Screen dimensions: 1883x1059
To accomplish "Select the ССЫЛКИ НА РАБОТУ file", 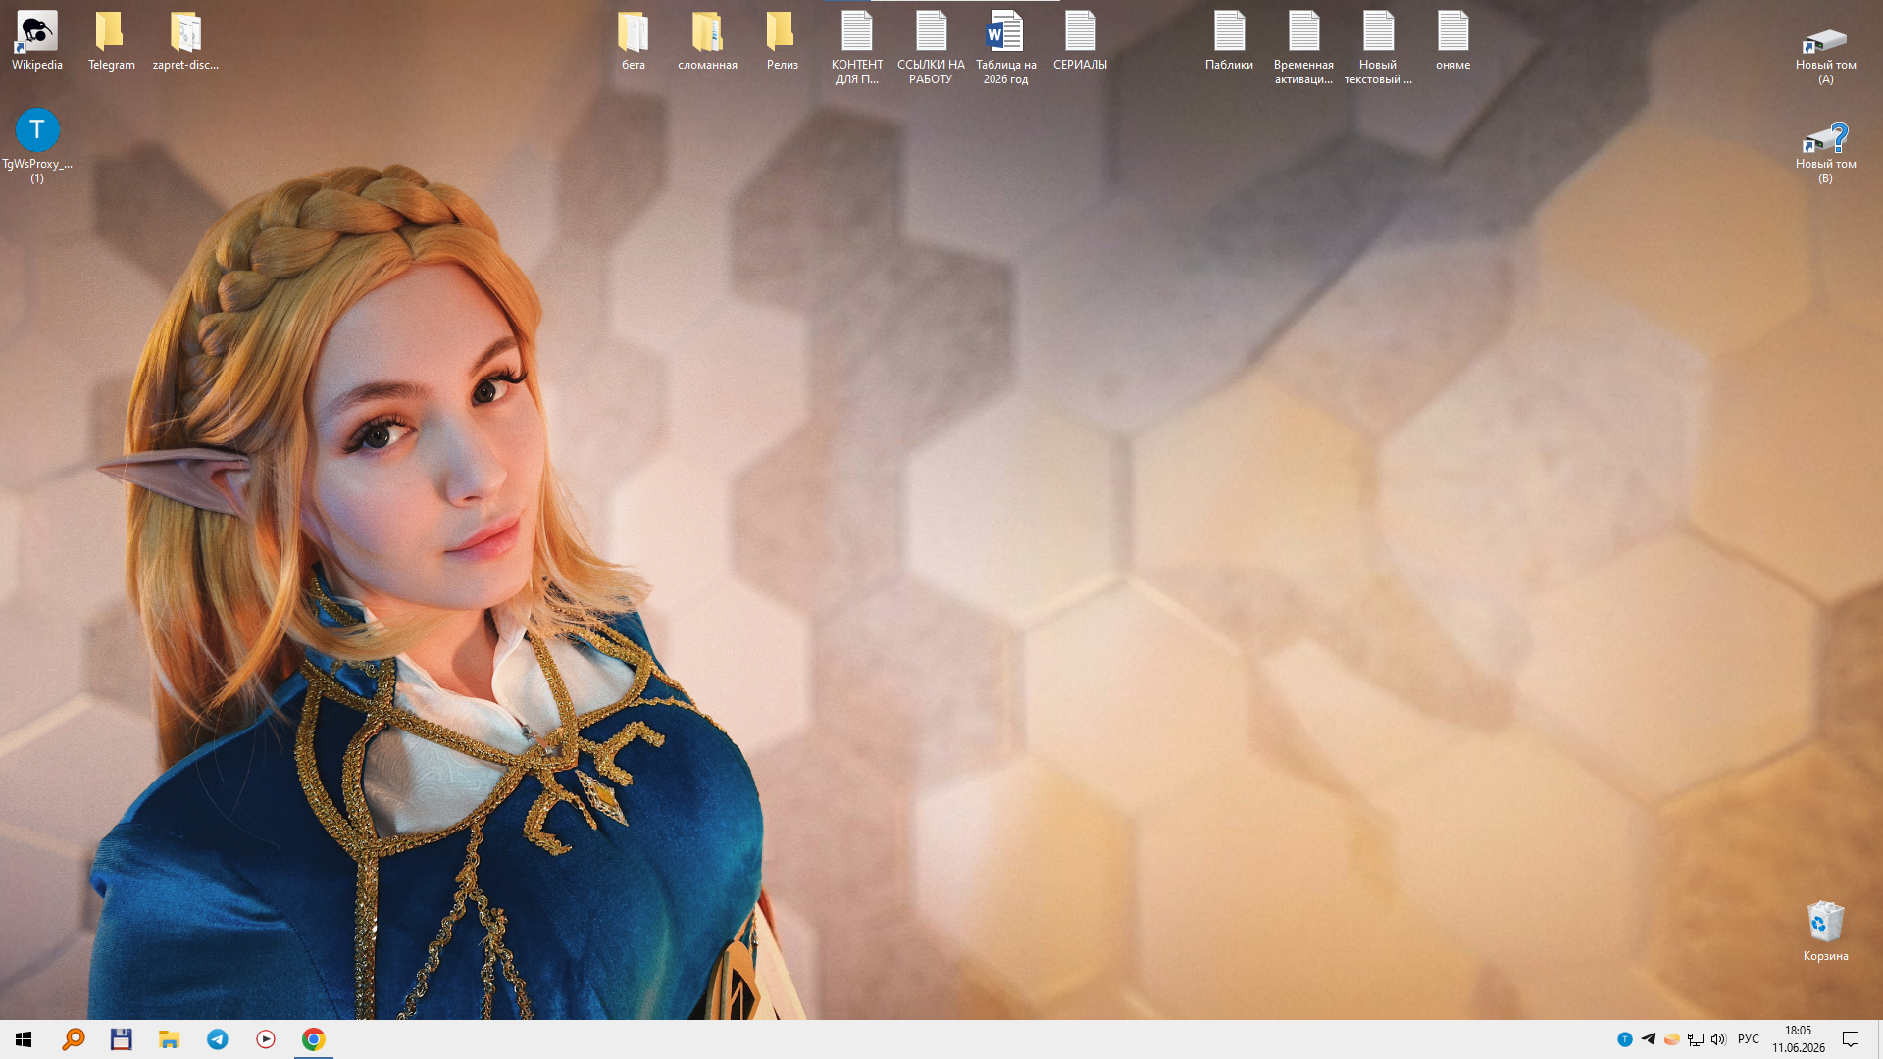I will pos(931,48).
